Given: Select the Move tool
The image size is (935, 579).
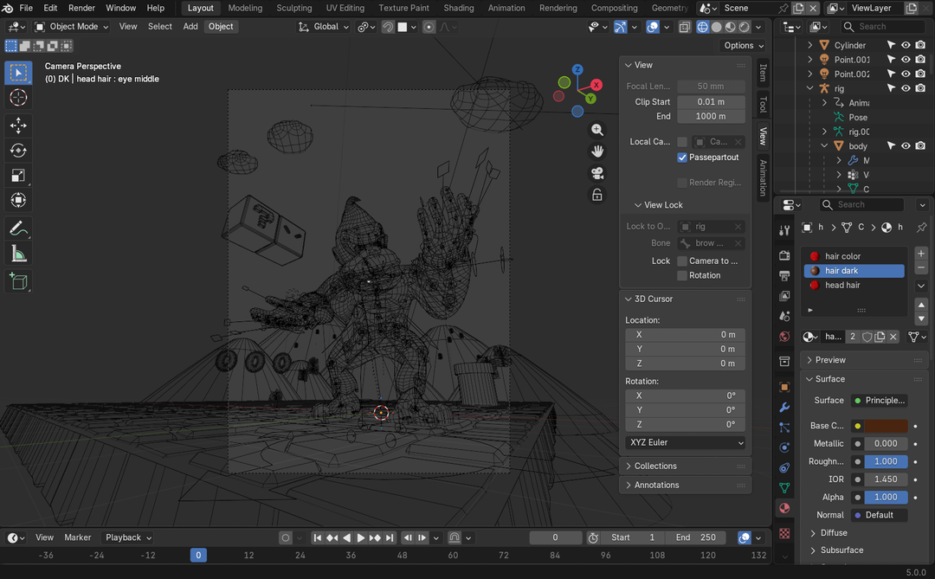Looking at the screenshot, I should pyautogui.click(x=18, y=125).
